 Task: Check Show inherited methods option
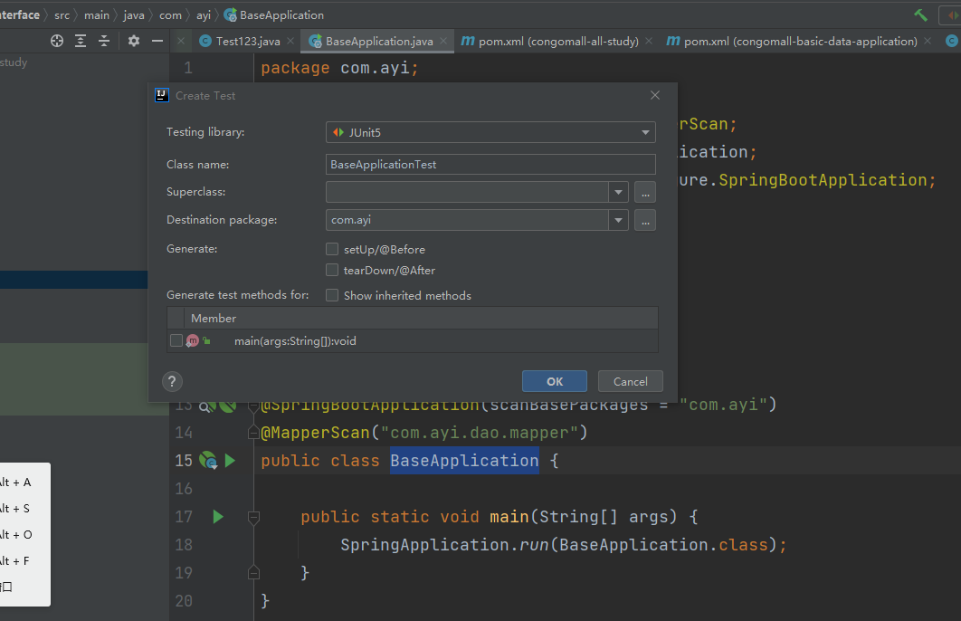[x=332, y=295]
